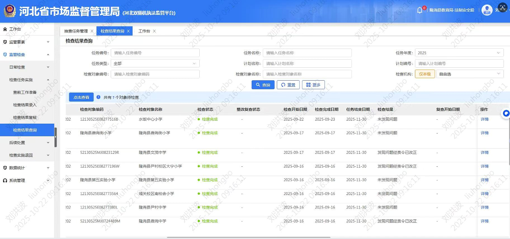Select the 检查结果查询 tab
This screenshot has width=510, height=239.
(x=112, y=31)
